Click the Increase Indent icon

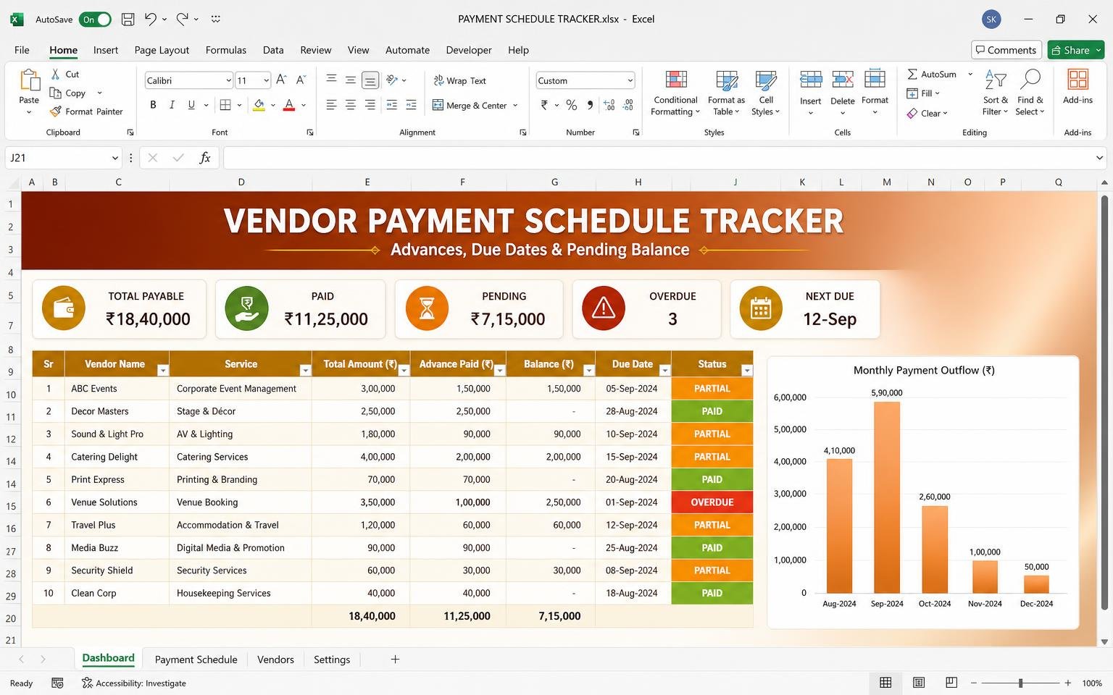point(411,105)
